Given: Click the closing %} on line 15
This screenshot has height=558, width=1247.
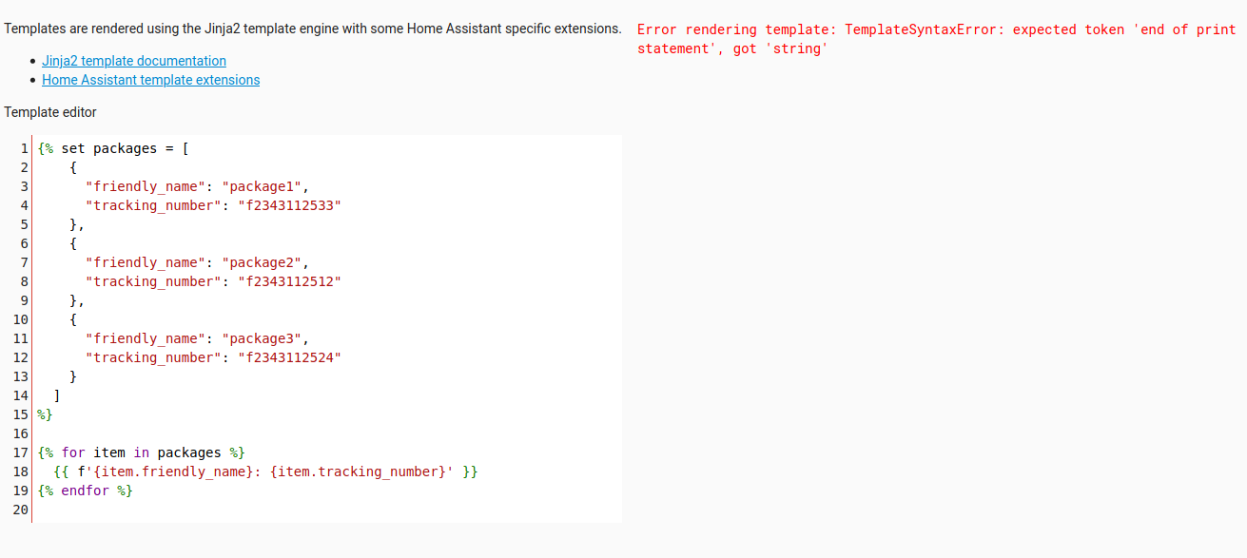Looking at the screenshot, I should point(42,414).
